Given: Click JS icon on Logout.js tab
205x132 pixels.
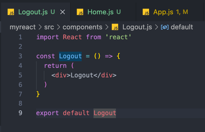Looking at the screenshot, I should pos(11,12).
